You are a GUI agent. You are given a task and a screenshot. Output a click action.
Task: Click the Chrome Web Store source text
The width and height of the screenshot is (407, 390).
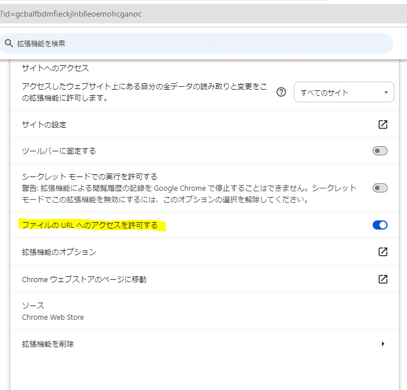[53, 317]
